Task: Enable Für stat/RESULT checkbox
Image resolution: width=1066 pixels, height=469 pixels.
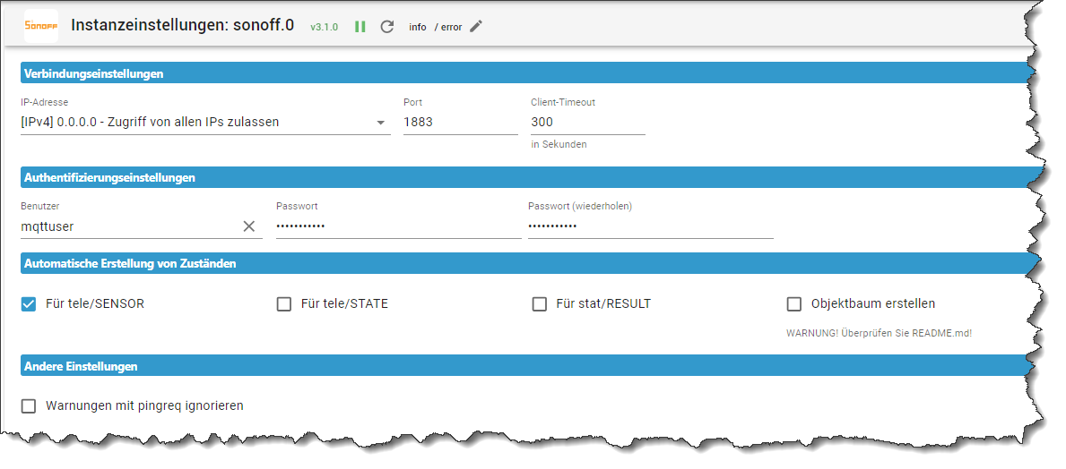Action: (539, 304)
